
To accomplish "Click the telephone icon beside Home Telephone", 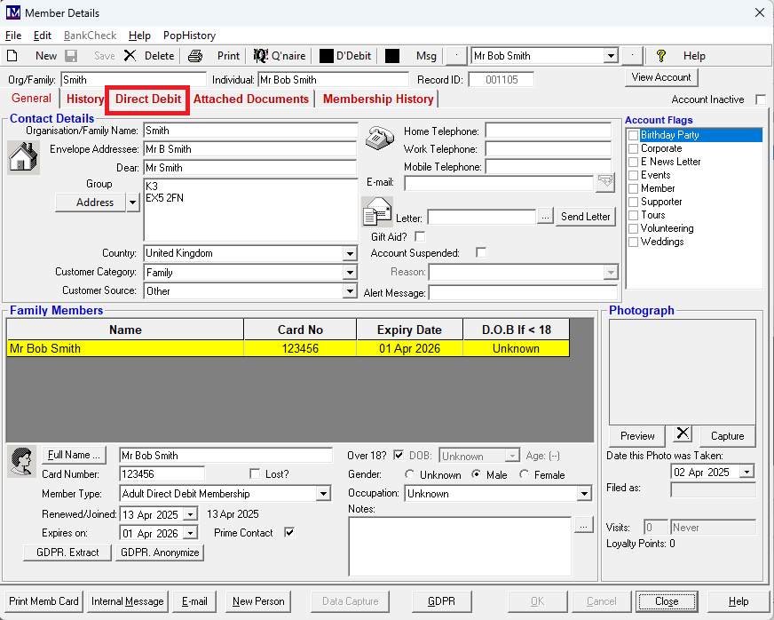I will coord(381,138).
